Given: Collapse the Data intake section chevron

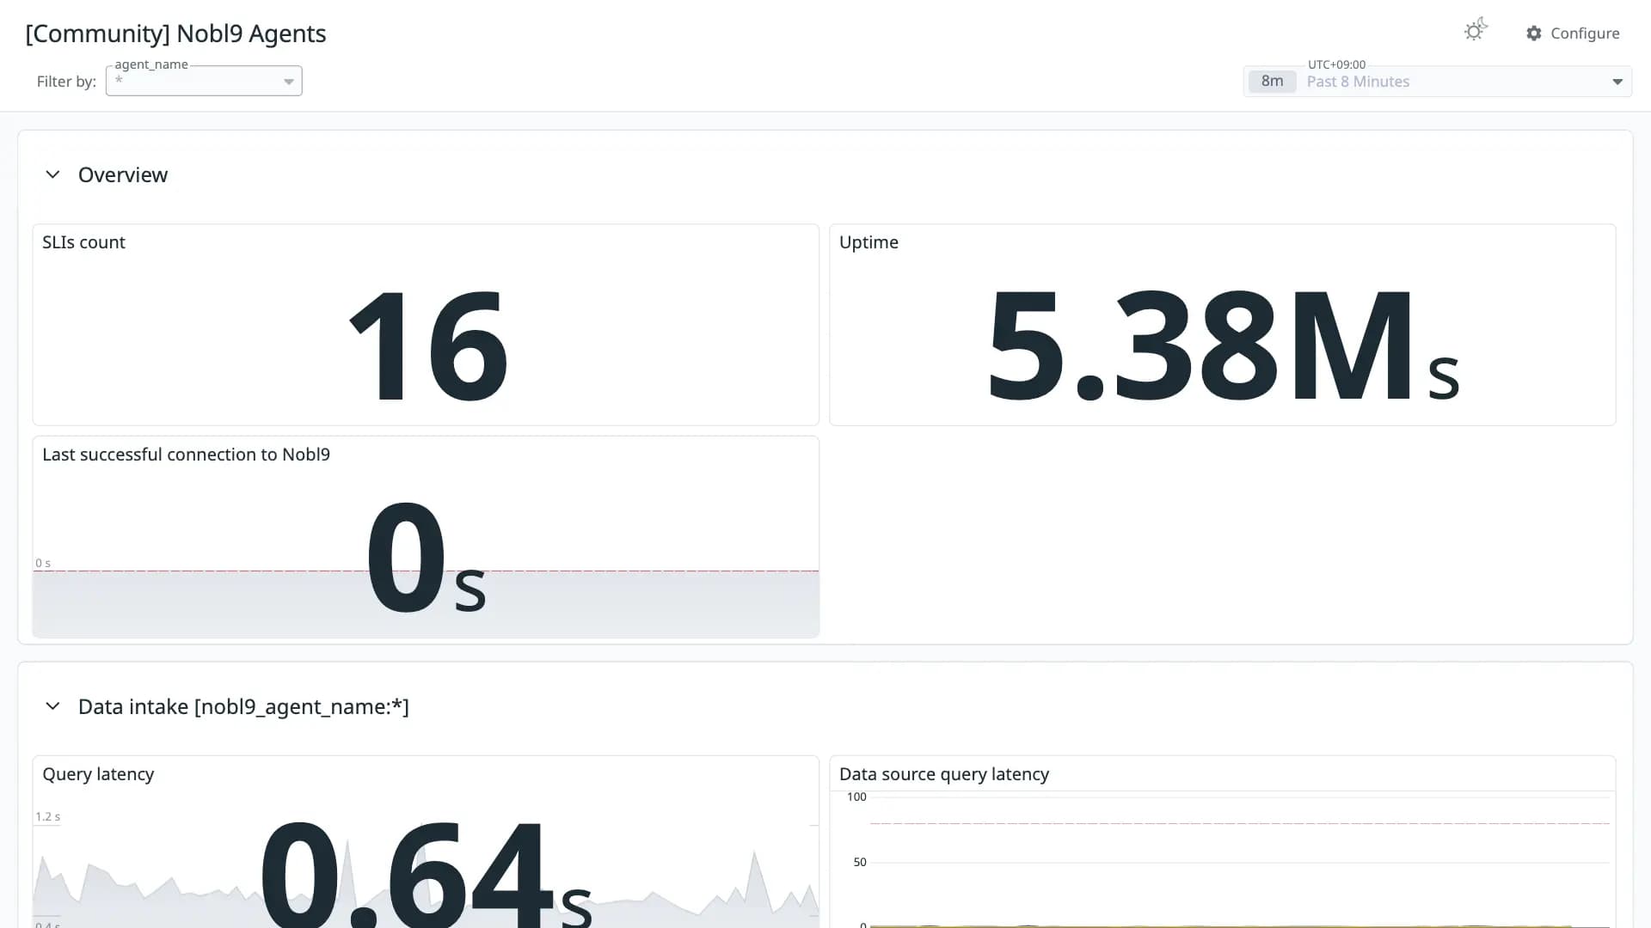Looking at the screenshot, I should (52, 706).
